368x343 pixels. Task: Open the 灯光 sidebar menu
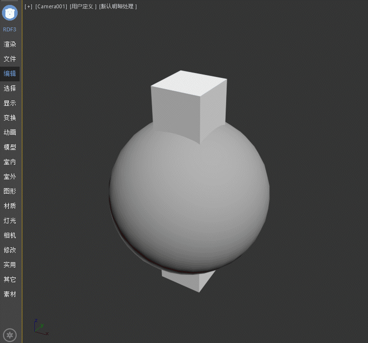tap(10, 220)
